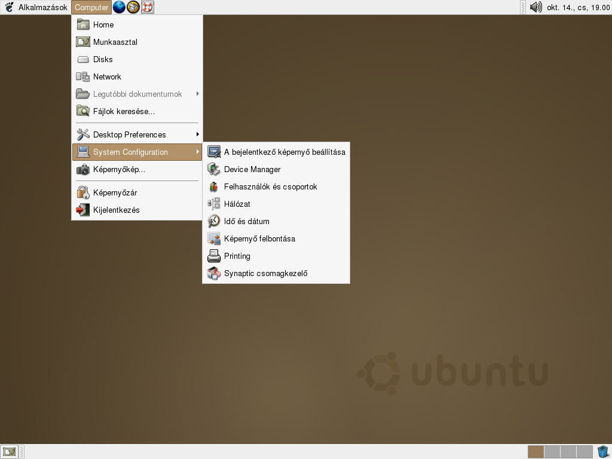Open A bejelentkező képernyő beállítása
The width and height of the screenshot is (612, 459).
tap(276, 152)
